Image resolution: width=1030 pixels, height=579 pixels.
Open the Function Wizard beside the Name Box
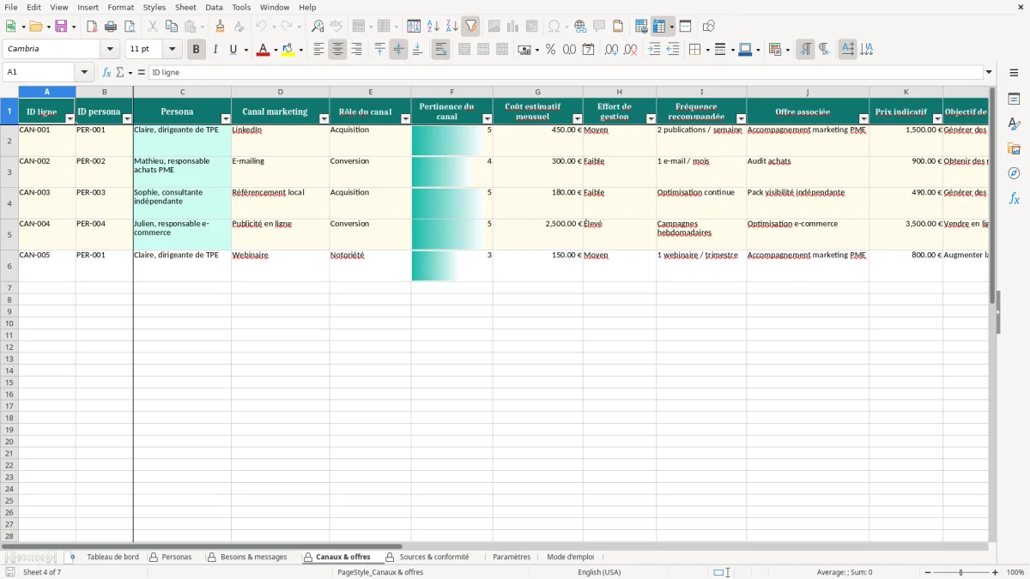(x=106, y=72)
